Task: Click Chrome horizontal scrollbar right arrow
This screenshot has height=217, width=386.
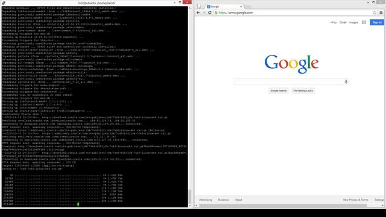Action: tap(383, 206)
